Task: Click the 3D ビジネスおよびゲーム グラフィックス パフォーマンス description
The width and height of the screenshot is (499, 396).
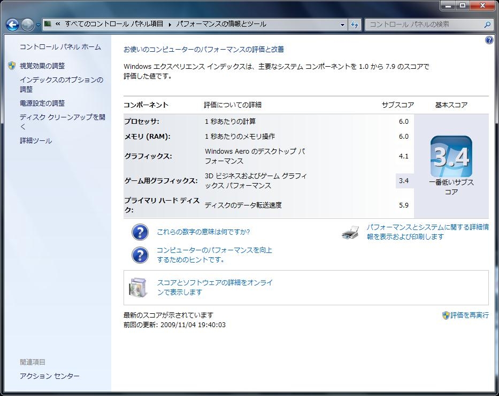Action: (x=256, y=181)
